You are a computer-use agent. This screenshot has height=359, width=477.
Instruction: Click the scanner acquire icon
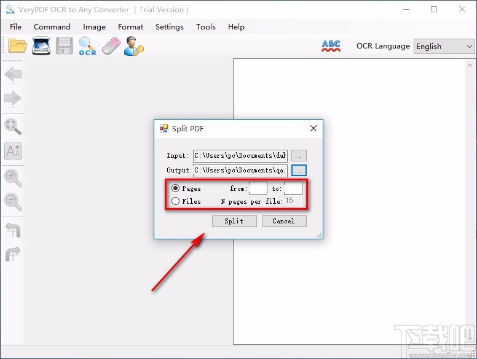click(41, 46)
